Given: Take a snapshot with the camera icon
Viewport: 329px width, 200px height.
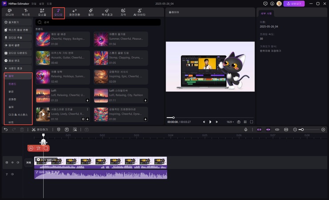Looking at the screenshot, I should [x=239, y=122].
